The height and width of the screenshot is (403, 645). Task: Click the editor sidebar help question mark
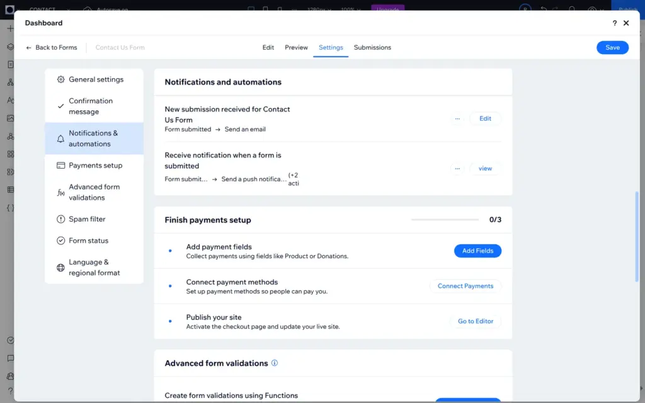10,390
